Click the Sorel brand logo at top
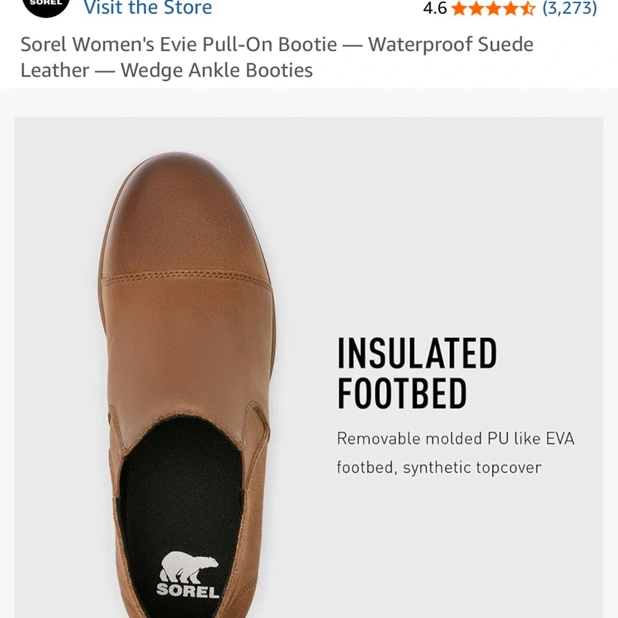 click(46, 5)
